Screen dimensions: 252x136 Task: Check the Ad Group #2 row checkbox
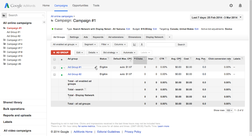(54, 75)
